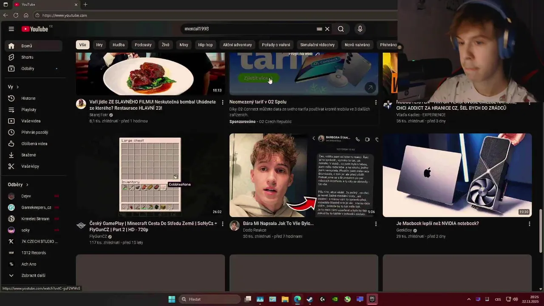Open more options for Macbook video

pos(529,224)
